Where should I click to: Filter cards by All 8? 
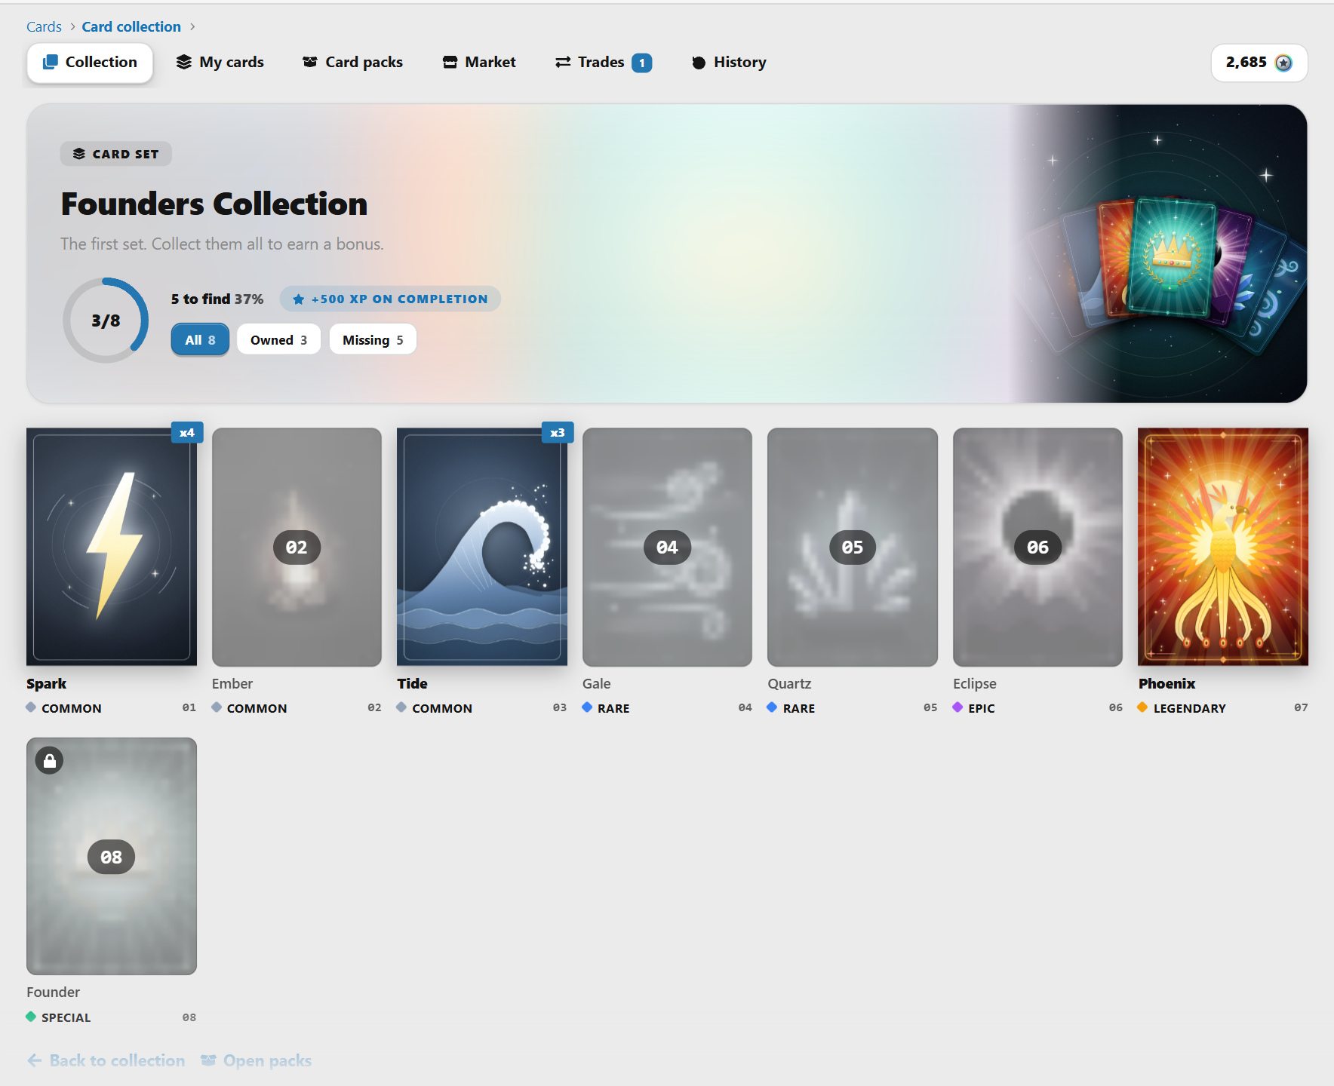click(200, 339)
